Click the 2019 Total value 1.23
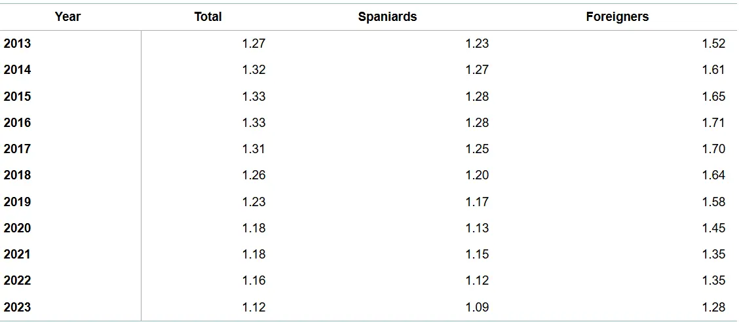Screen dimensions: 739x322 click(254, 202)
